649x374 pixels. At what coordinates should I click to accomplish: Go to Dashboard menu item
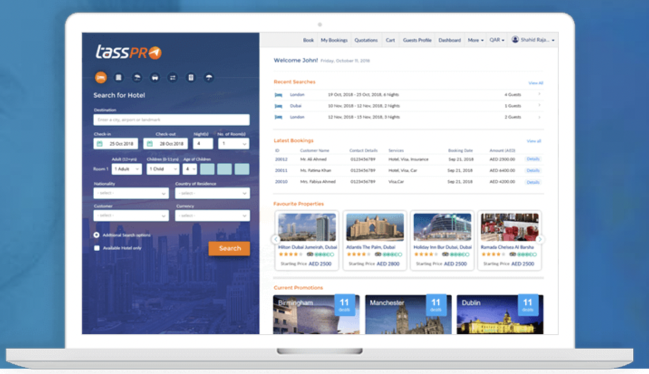[x=450, y=40]
